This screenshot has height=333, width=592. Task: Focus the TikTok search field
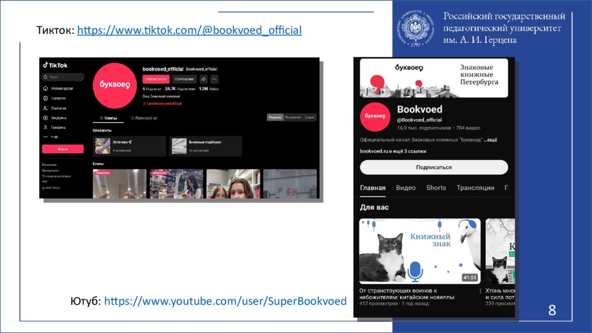[63, 77]
